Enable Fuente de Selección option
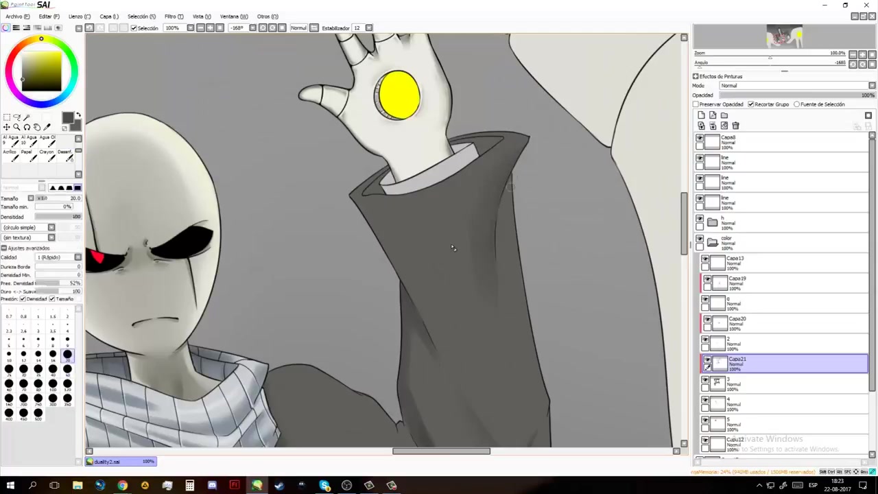Screen dimensions: 878x494 (x=796, y=104)
